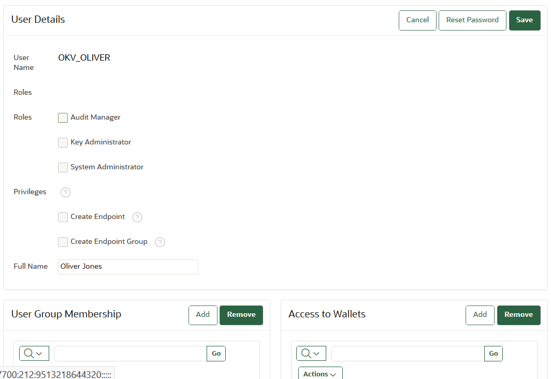Image resolution: width=551 pixels, height=379 pixels.
Task: Focus the Full Name field containing Oliver Jones
Action: point(128,267)
